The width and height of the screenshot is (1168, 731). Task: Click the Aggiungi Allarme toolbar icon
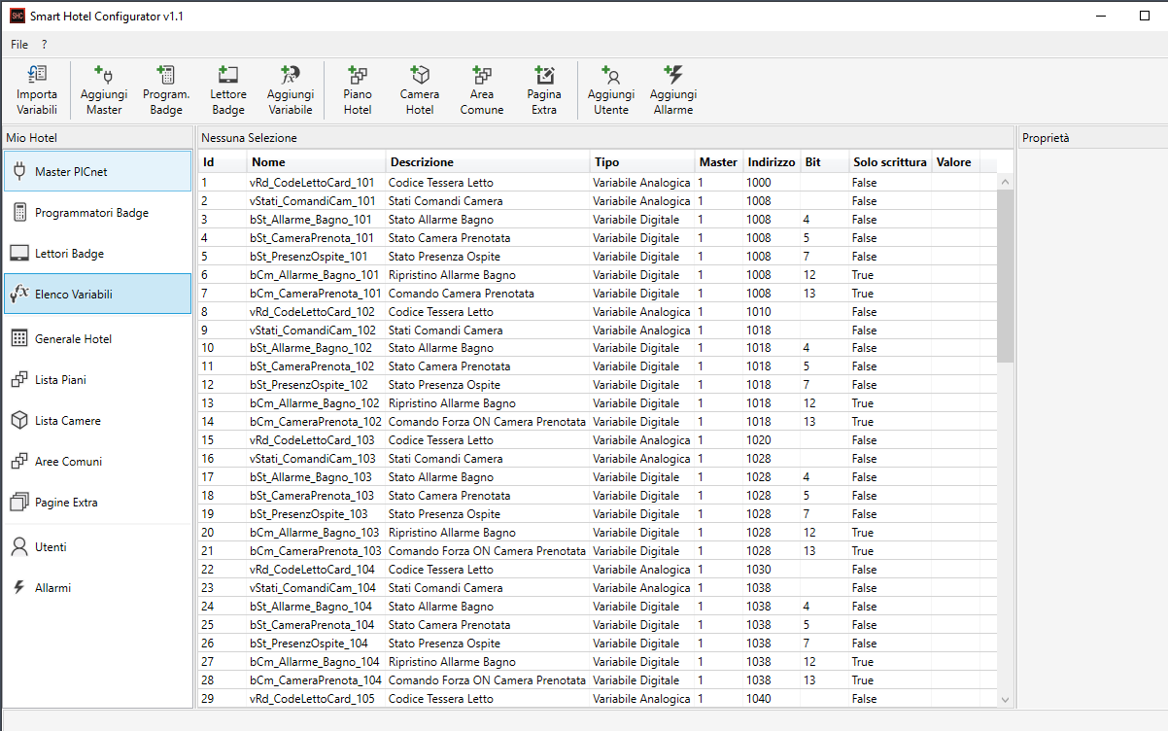pyautogui.click(x=673, y=90)
